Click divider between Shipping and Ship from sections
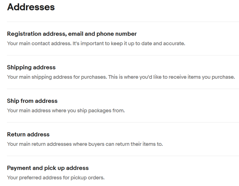The height and width of the screenshot is (186, 239). point(119,89)
